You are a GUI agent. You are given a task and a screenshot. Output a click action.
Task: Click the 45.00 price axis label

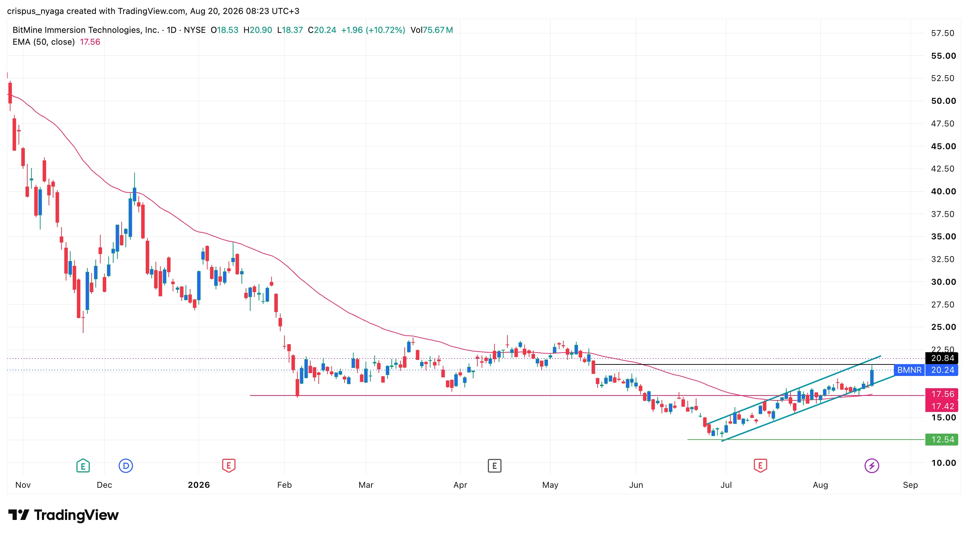[x=943, y=146]
